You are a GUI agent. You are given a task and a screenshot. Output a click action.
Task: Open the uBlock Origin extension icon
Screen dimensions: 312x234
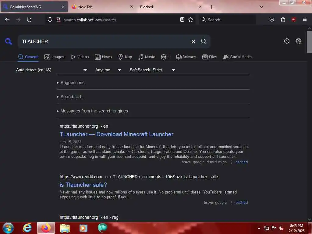(294, 19)
